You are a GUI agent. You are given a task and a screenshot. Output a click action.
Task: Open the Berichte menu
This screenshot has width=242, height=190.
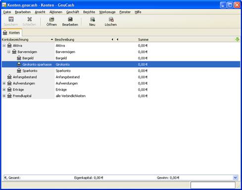coord(89,12)
